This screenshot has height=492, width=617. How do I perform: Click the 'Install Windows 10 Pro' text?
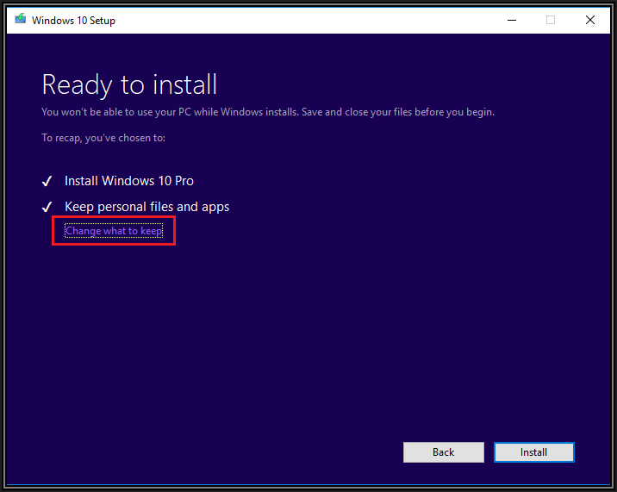pos(129,181)
